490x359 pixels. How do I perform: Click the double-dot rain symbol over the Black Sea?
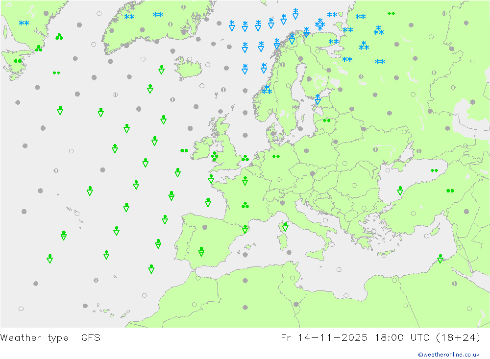(x=434, y=170)
